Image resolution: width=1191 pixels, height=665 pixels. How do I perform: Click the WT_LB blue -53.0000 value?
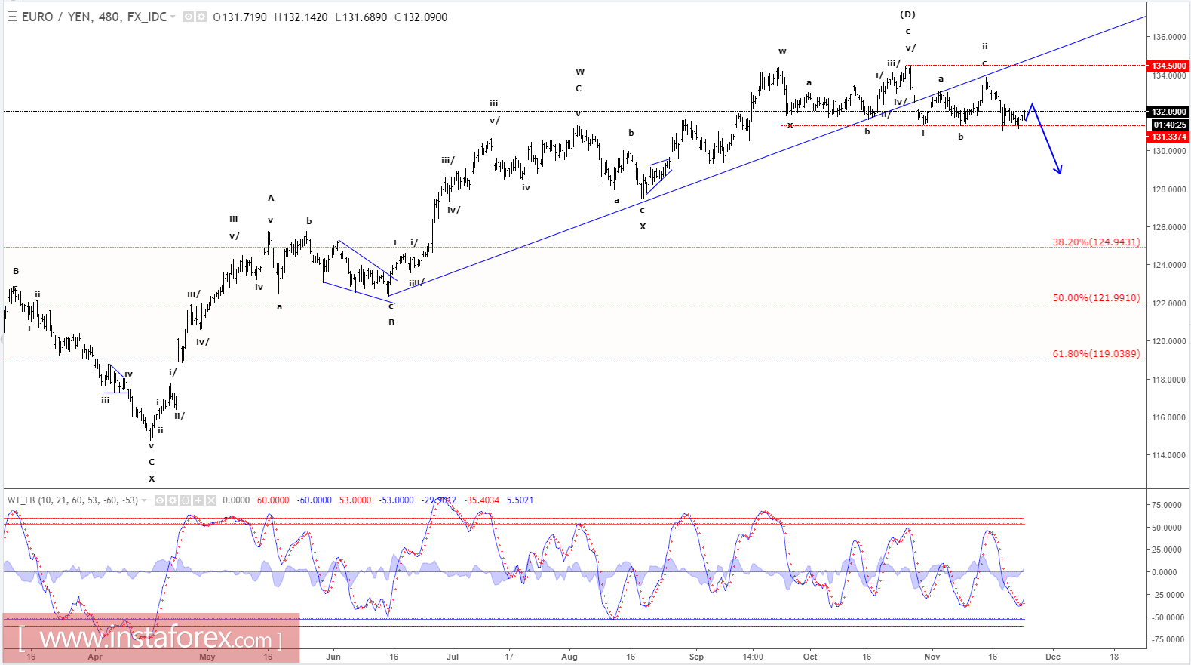tap(396, 500)
